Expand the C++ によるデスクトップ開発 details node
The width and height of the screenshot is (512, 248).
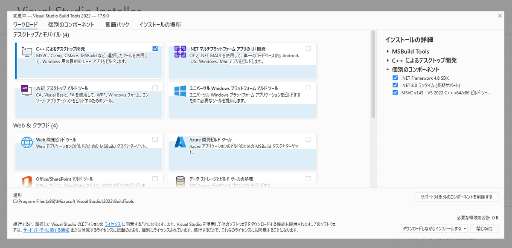click(388, 61)
